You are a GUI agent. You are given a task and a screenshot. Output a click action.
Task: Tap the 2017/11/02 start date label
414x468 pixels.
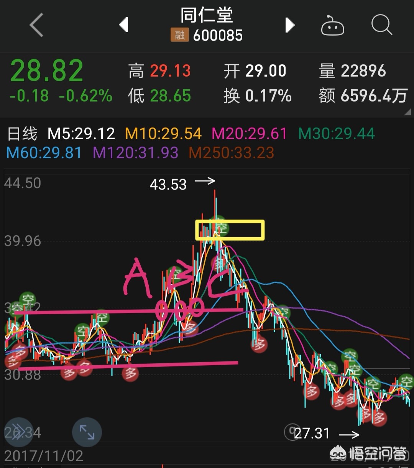[44, 456]
